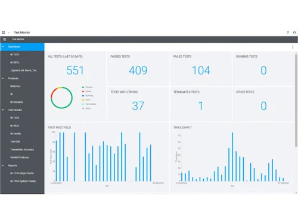Open the _SystemLink Demo dashboard entry
The image size is (298, 223).
click(x=24, y=70)
